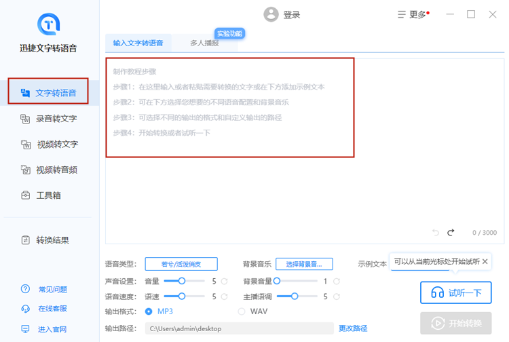
Task: Adjust the 音量 volume slider
Action: 184,281
